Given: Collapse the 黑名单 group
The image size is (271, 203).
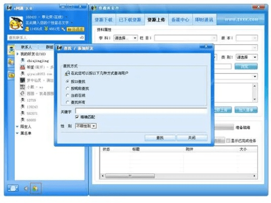Looking at the screenshot, I should pos(17,133).
